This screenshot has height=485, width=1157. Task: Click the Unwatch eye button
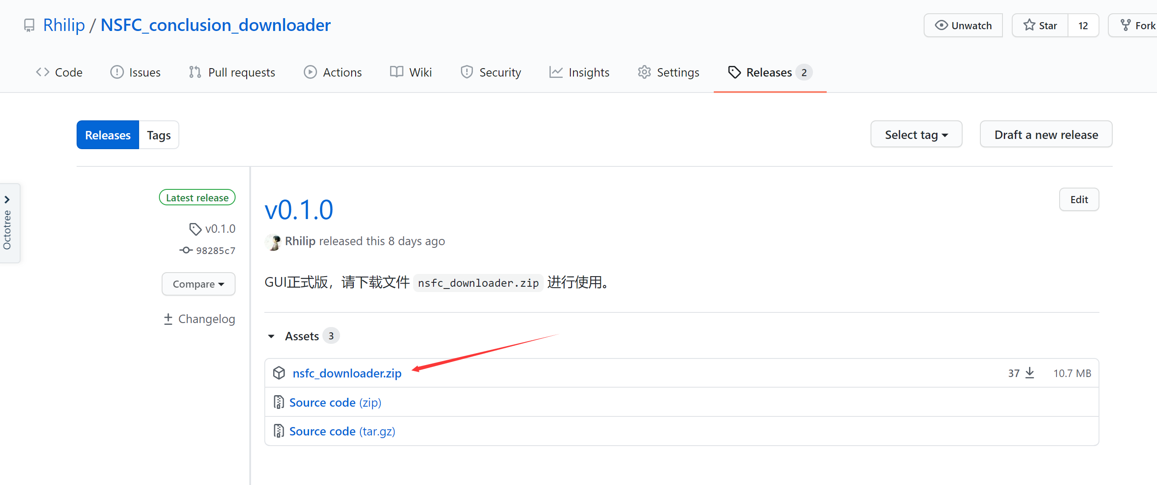click(x=963, y=26)
